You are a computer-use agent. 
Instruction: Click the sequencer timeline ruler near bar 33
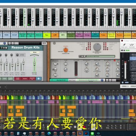pyautogui.click(x=58, y=91)
